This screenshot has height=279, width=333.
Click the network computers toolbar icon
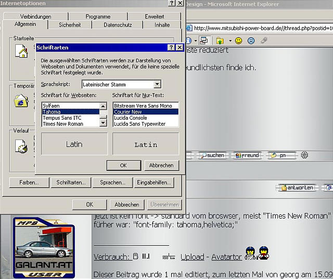click(204, 41)
